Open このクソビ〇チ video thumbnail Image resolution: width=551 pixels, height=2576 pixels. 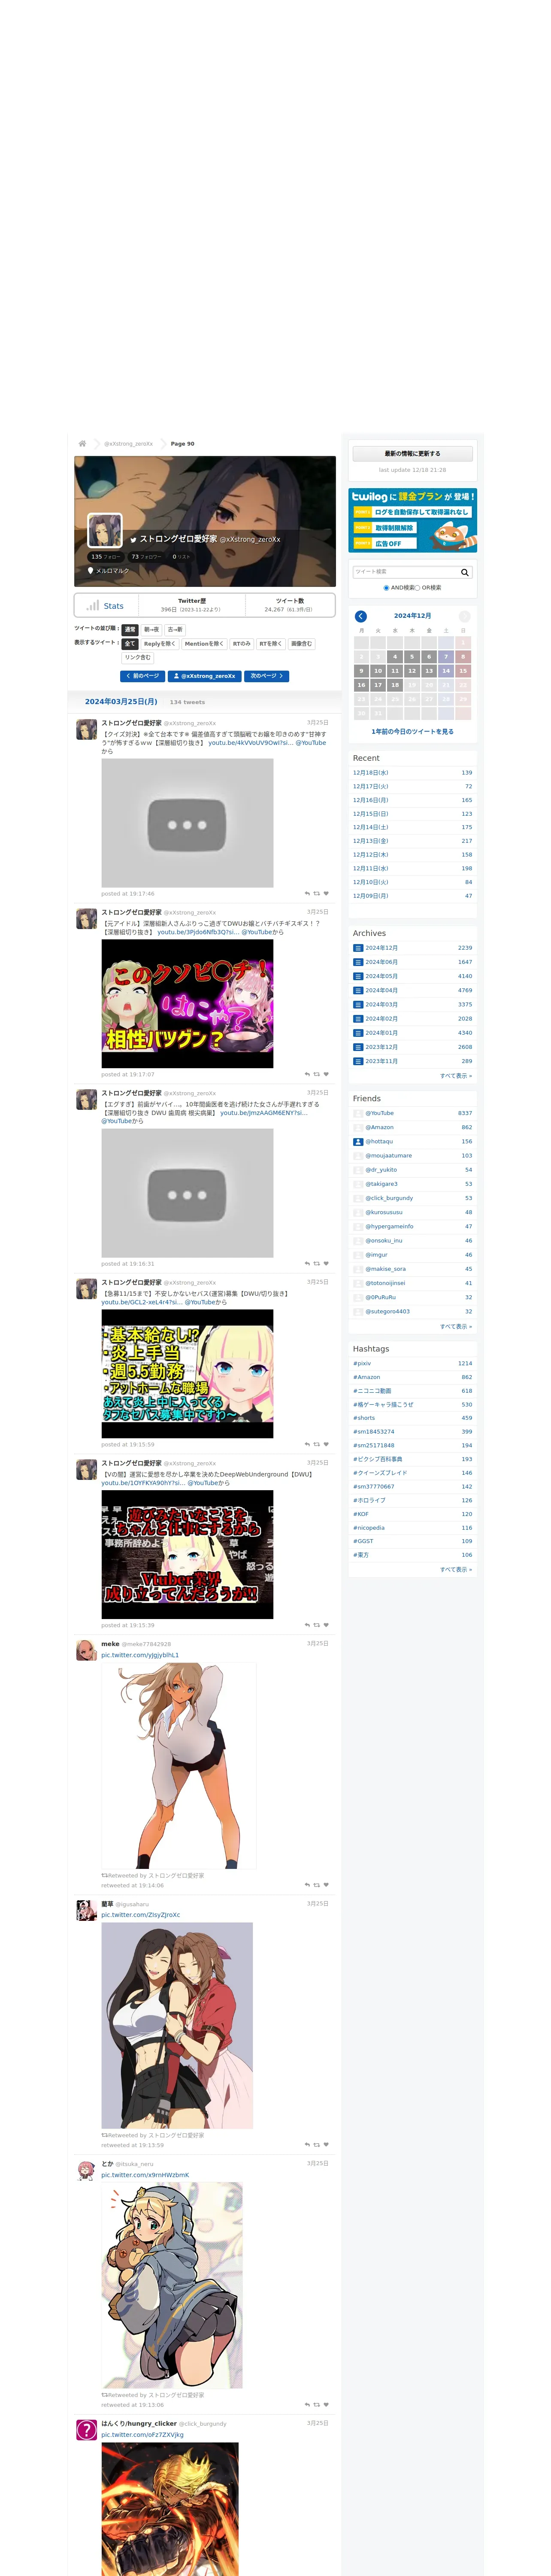pos(187,1004)
